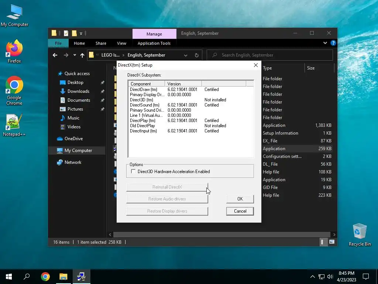
Task: Expand the ribbon with chevron
Action: (x=325, y=43)
